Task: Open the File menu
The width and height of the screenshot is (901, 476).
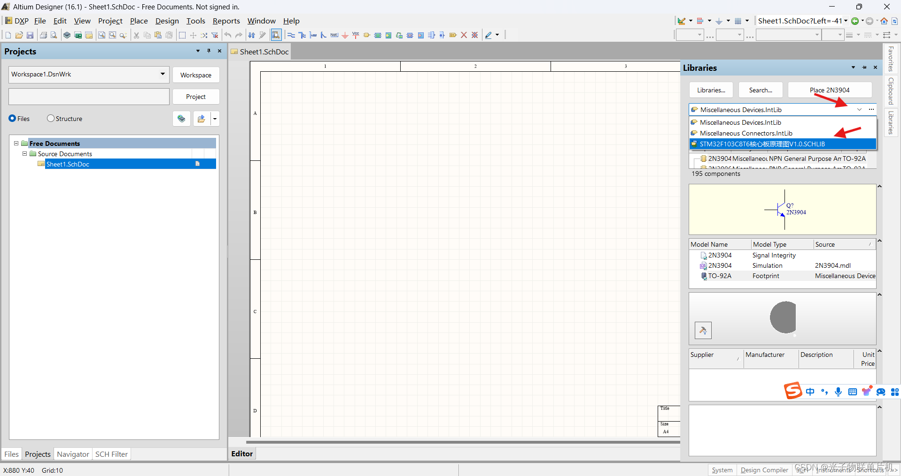Action: tap(40, 21)
